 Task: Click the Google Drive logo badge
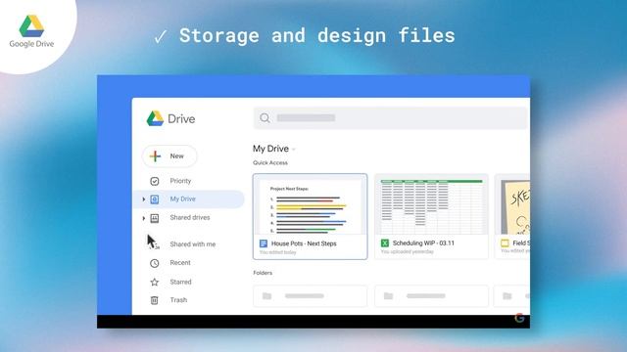[31, 31]
